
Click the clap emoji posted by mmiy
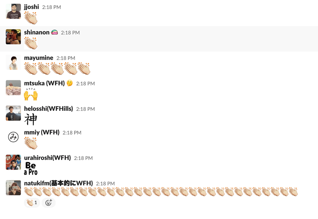pyautogui.click(x=31, y=143)
